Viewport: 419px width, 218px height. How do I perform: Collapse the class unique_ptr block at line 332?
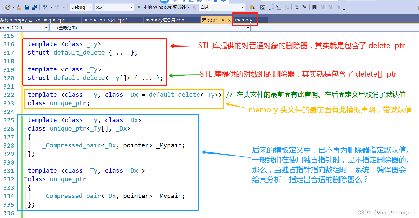pos(26,179)
